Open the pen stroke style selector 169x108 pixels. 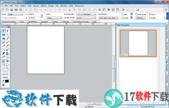tap(5, 72)
